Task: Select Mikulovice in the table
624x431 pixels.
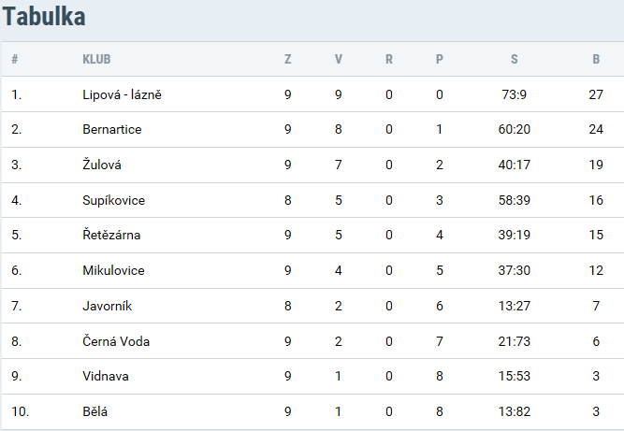Action: point(113,270)
